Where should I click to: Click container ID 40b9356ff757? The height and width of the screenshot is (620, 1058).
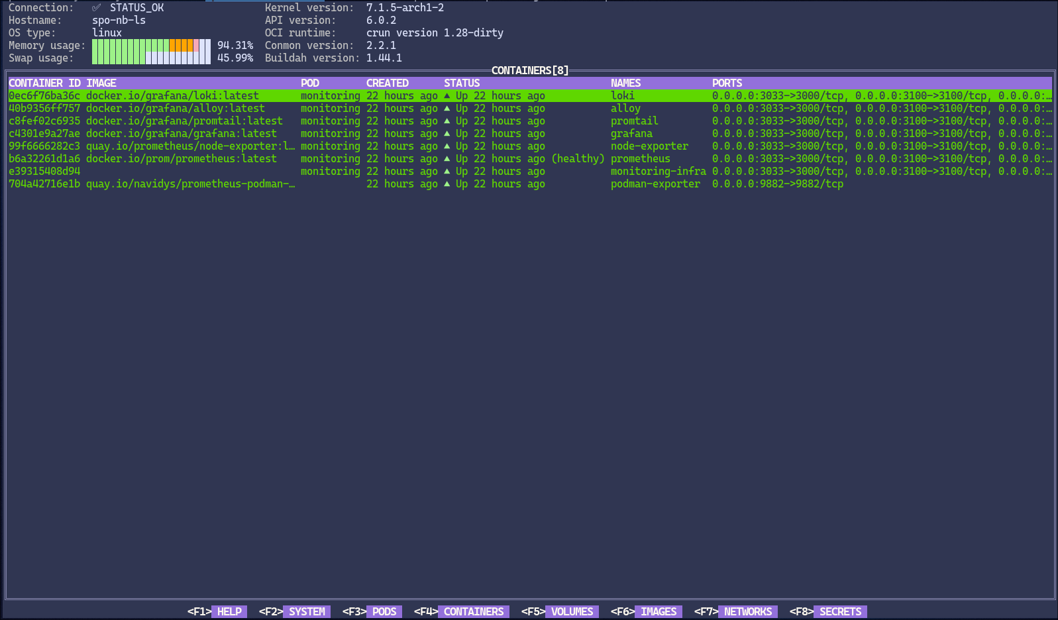tap(44, 108)
